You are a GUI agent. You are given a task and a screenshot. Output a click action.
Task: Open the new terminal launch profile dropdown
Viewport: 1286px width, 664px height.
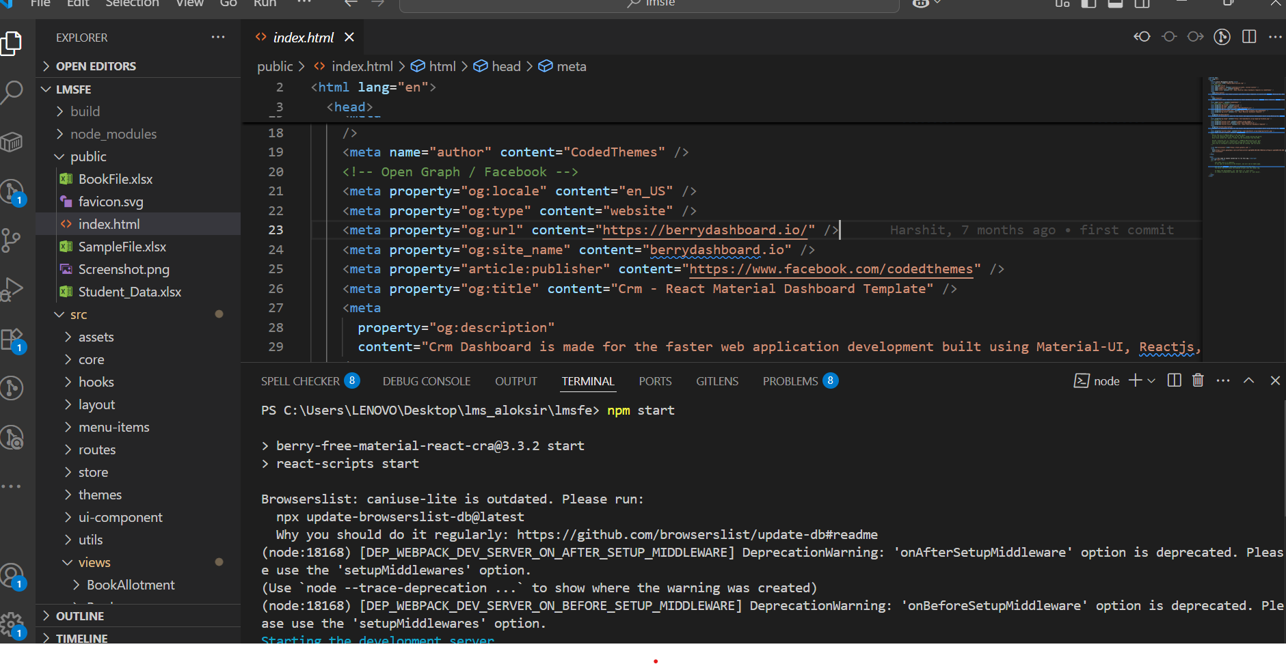tap(1152, 381)
